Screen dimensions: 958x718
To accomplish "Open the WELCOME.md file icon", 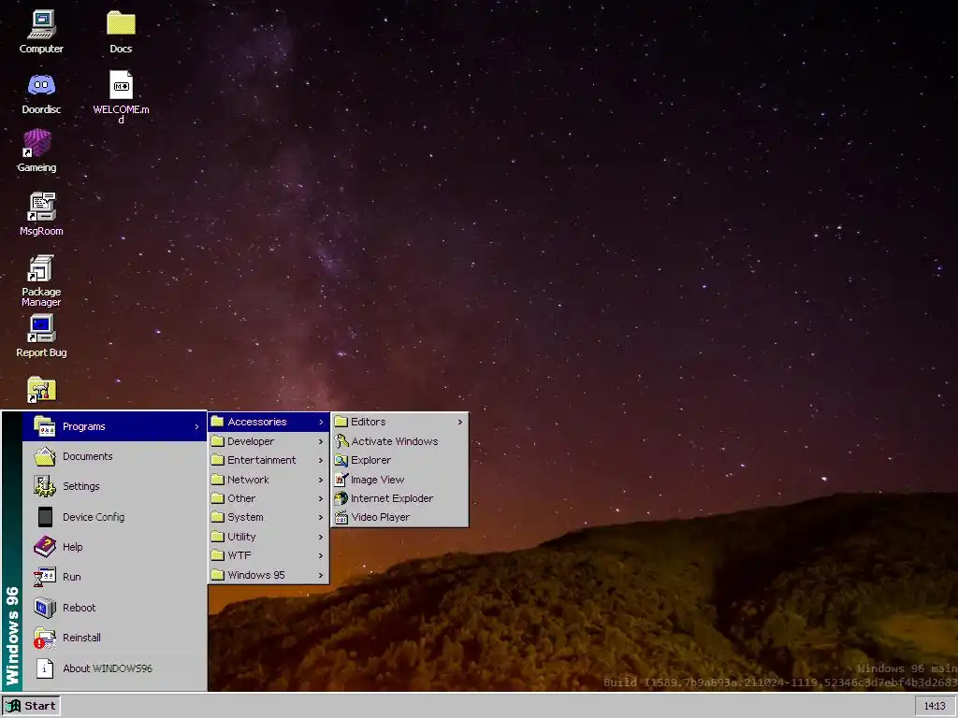I will coord(121,85).
